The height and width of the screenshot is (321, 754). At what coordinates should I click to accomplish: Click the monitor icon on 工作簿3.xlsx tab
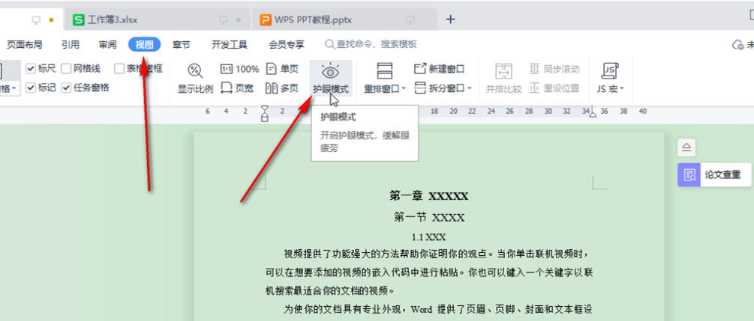[x=223, y=19]
